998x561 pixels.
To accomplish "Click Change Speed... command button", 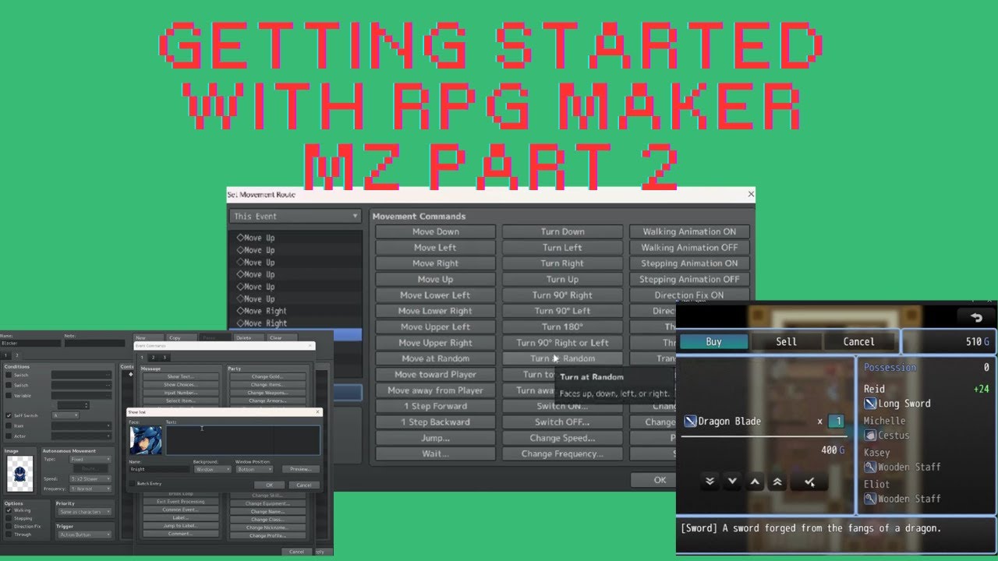I will point(562,438).
